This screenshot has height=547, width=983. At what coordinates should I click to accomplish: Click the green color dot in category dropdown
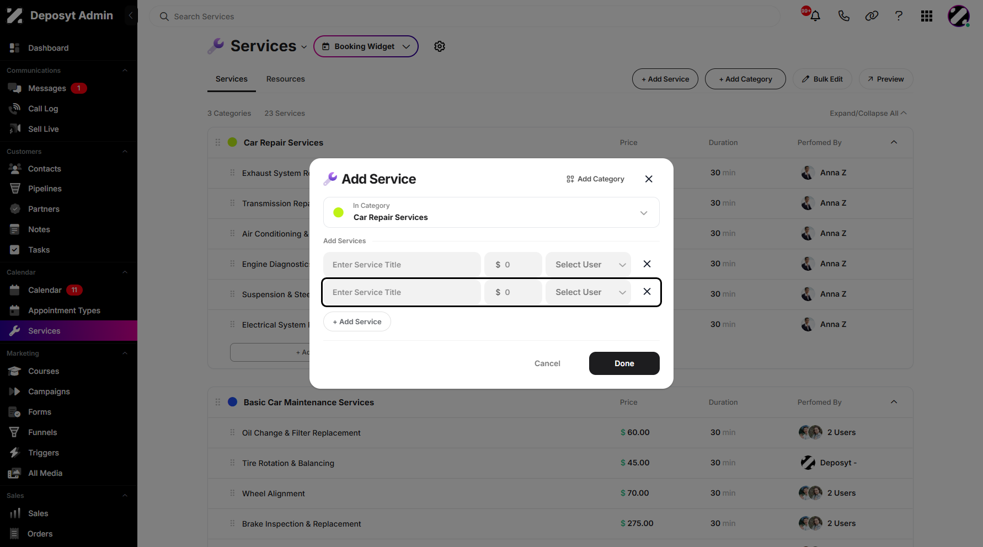click(339, 212)
